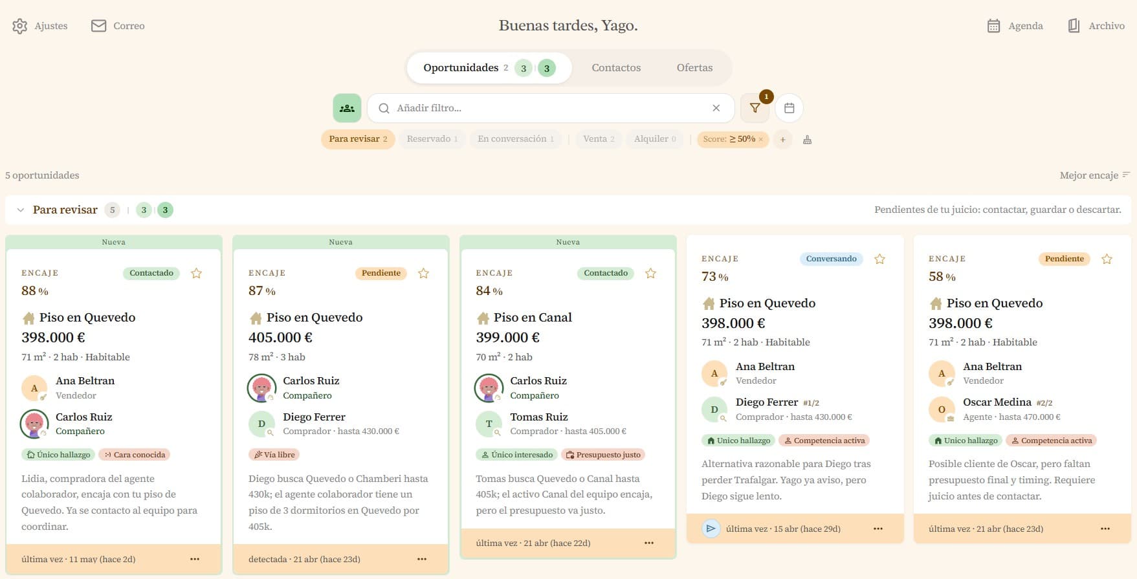Click Conversando status badge
This screenshot has height=579, width=1137.
pos(831,259)
